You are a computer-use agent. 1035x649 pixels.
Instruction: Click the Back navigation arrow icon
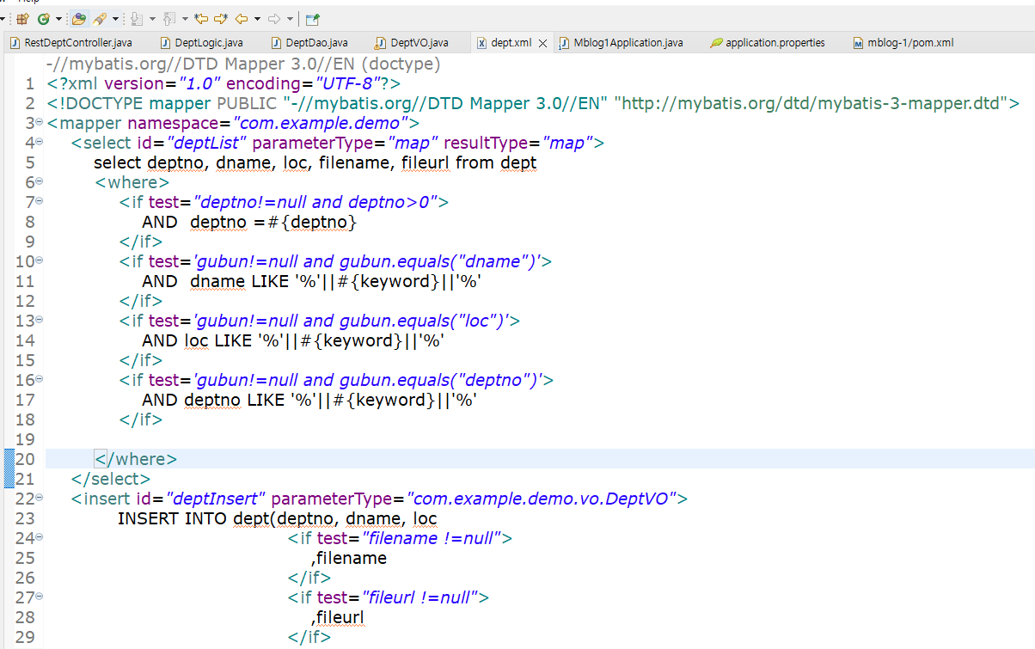(242, 19)
